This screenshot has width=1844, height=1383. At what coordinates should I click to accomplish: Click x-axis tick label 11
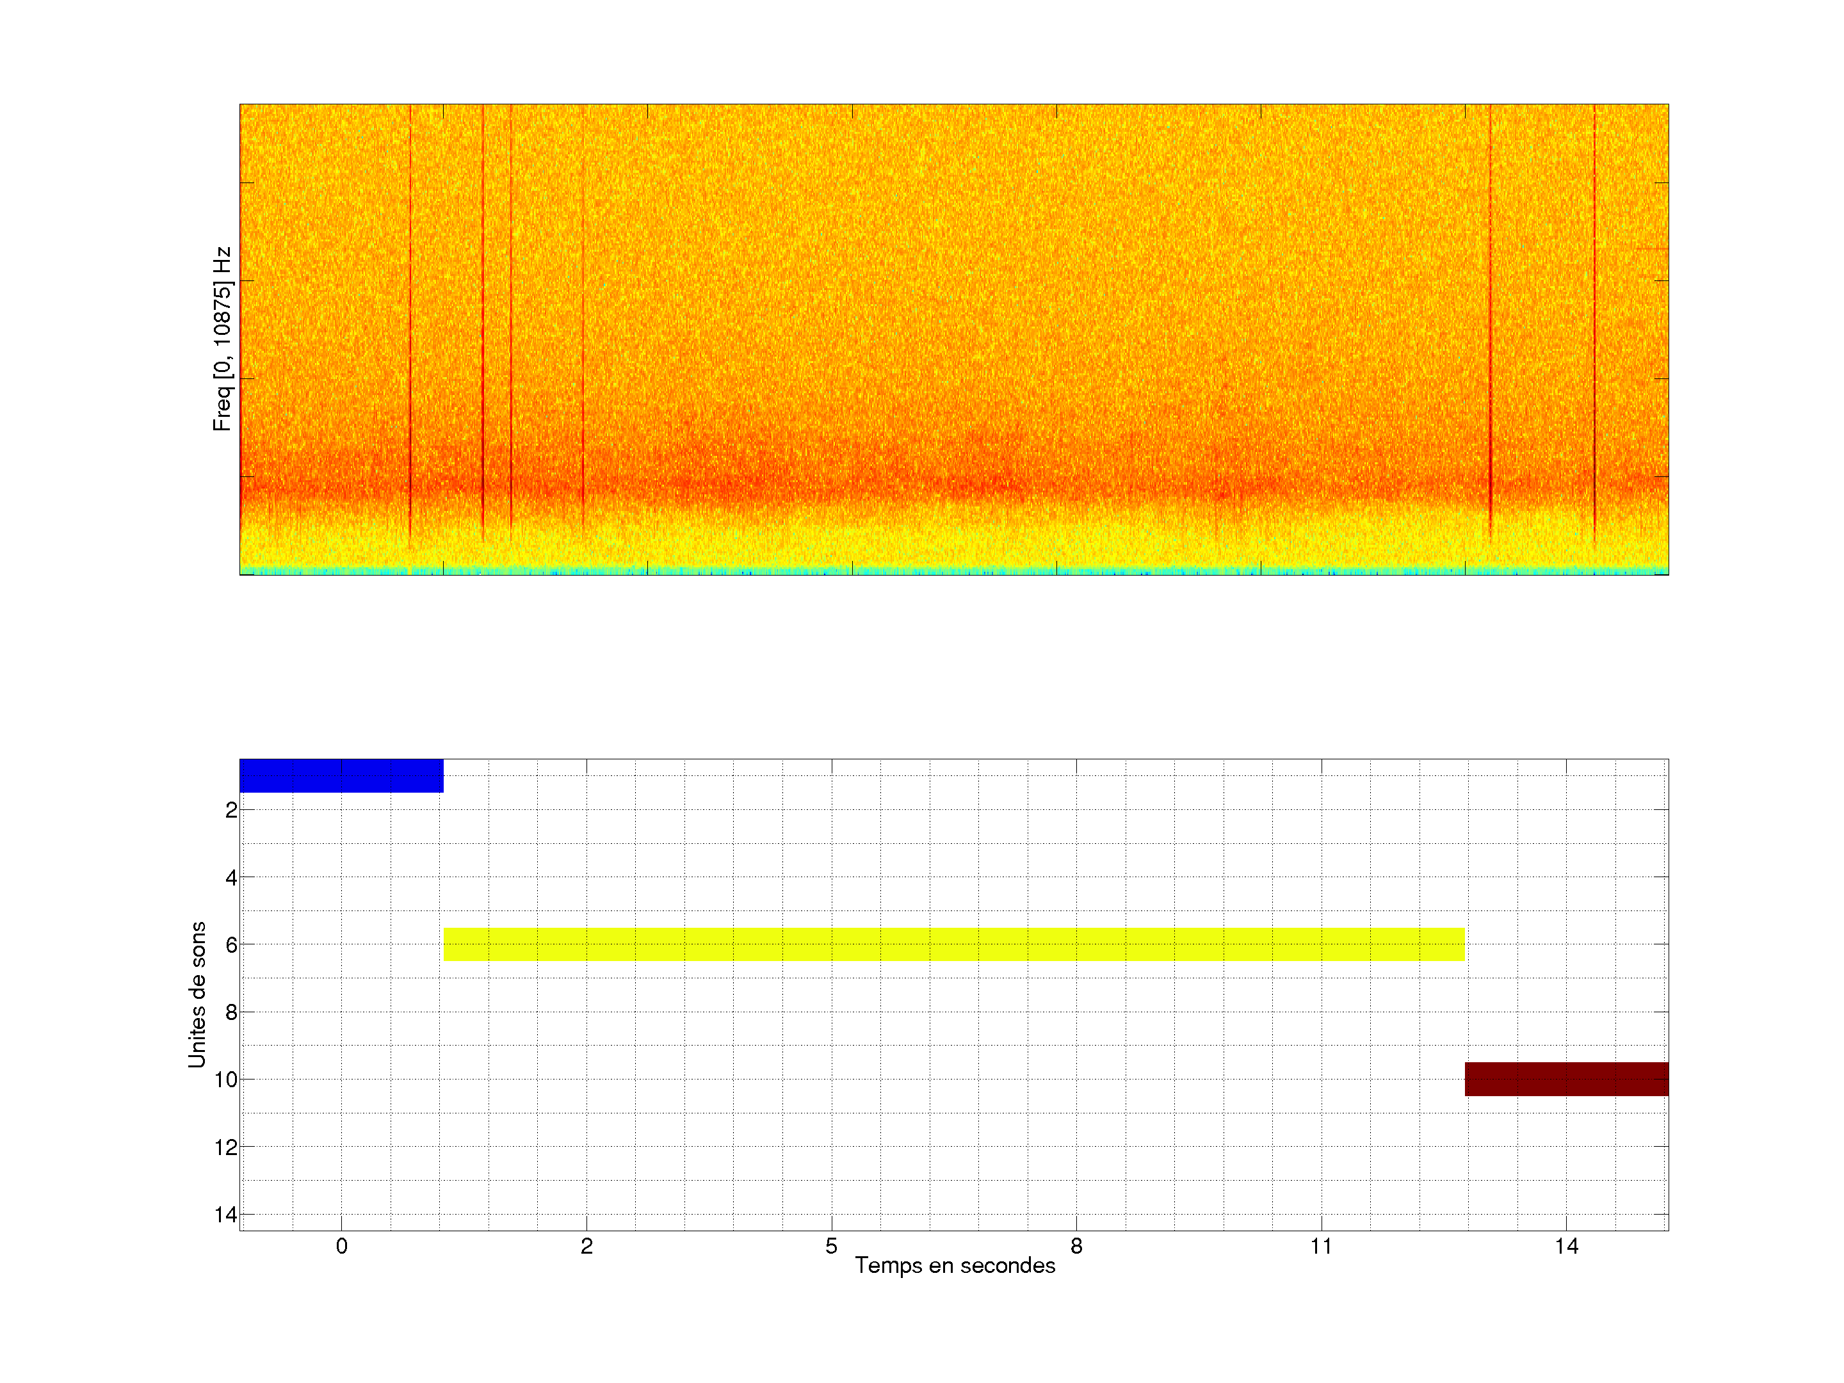tap(1320, 1246)
